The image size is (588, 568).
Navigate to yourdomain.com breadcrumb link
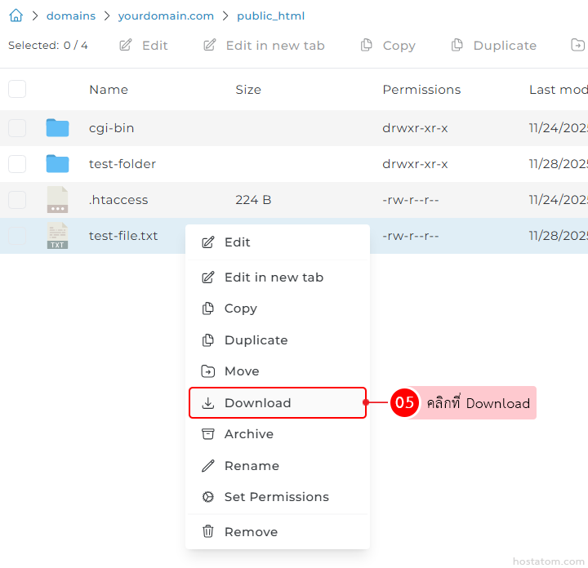coord(166,16)
